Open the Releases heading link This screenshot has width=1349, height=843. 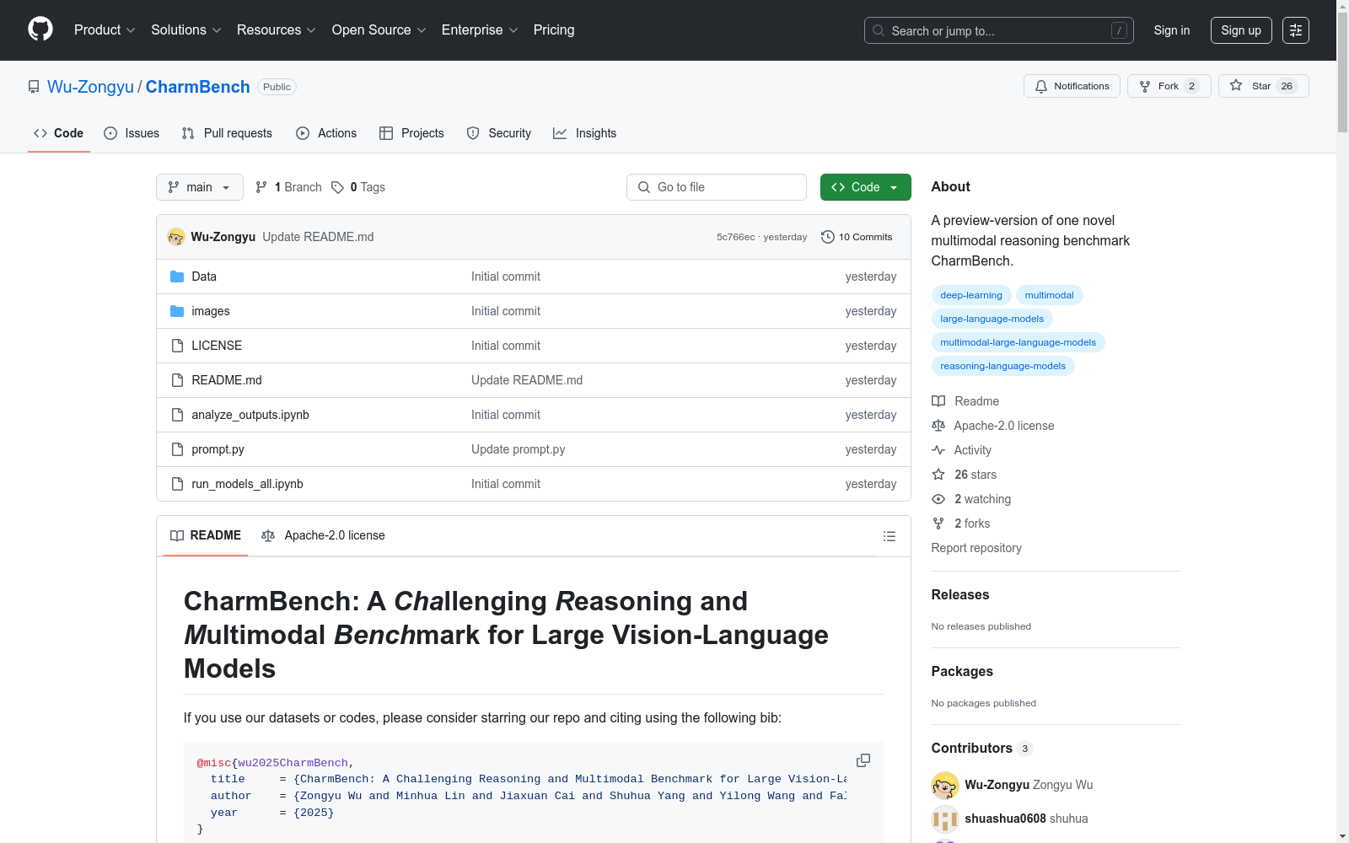pyautogui.click(x=960, y=594)
